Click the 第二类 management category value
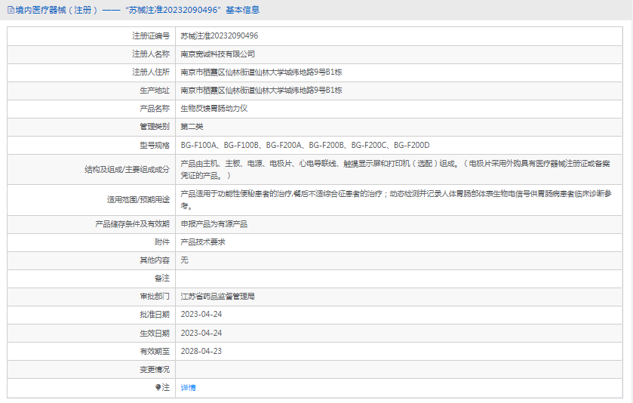633x403 pixels. click(192, 127)
